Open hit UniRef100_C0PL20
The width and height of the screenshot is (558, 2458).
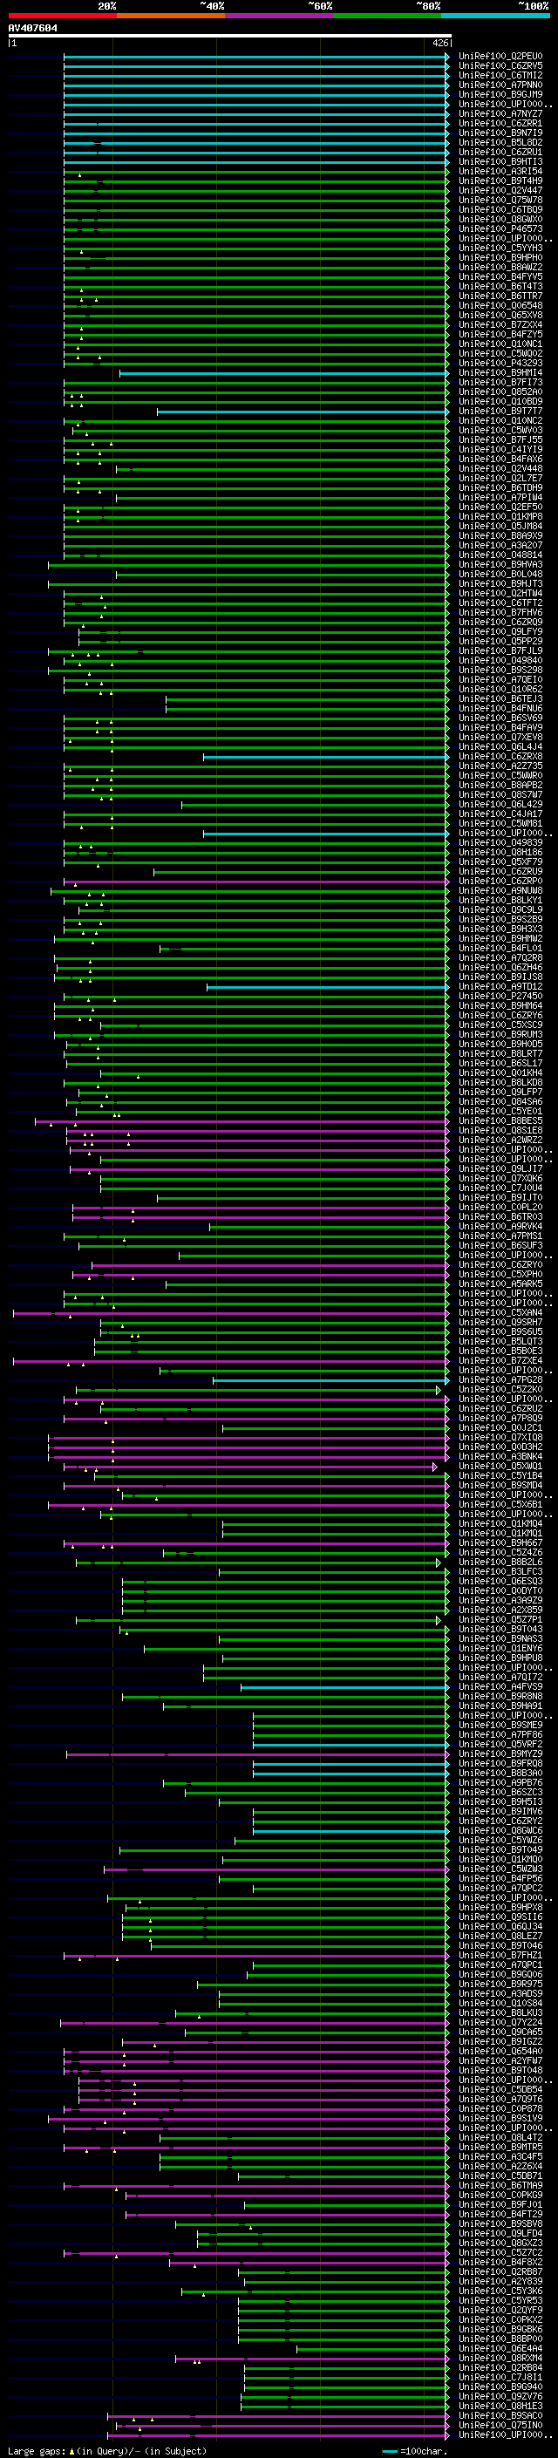tap(500, 1207)
